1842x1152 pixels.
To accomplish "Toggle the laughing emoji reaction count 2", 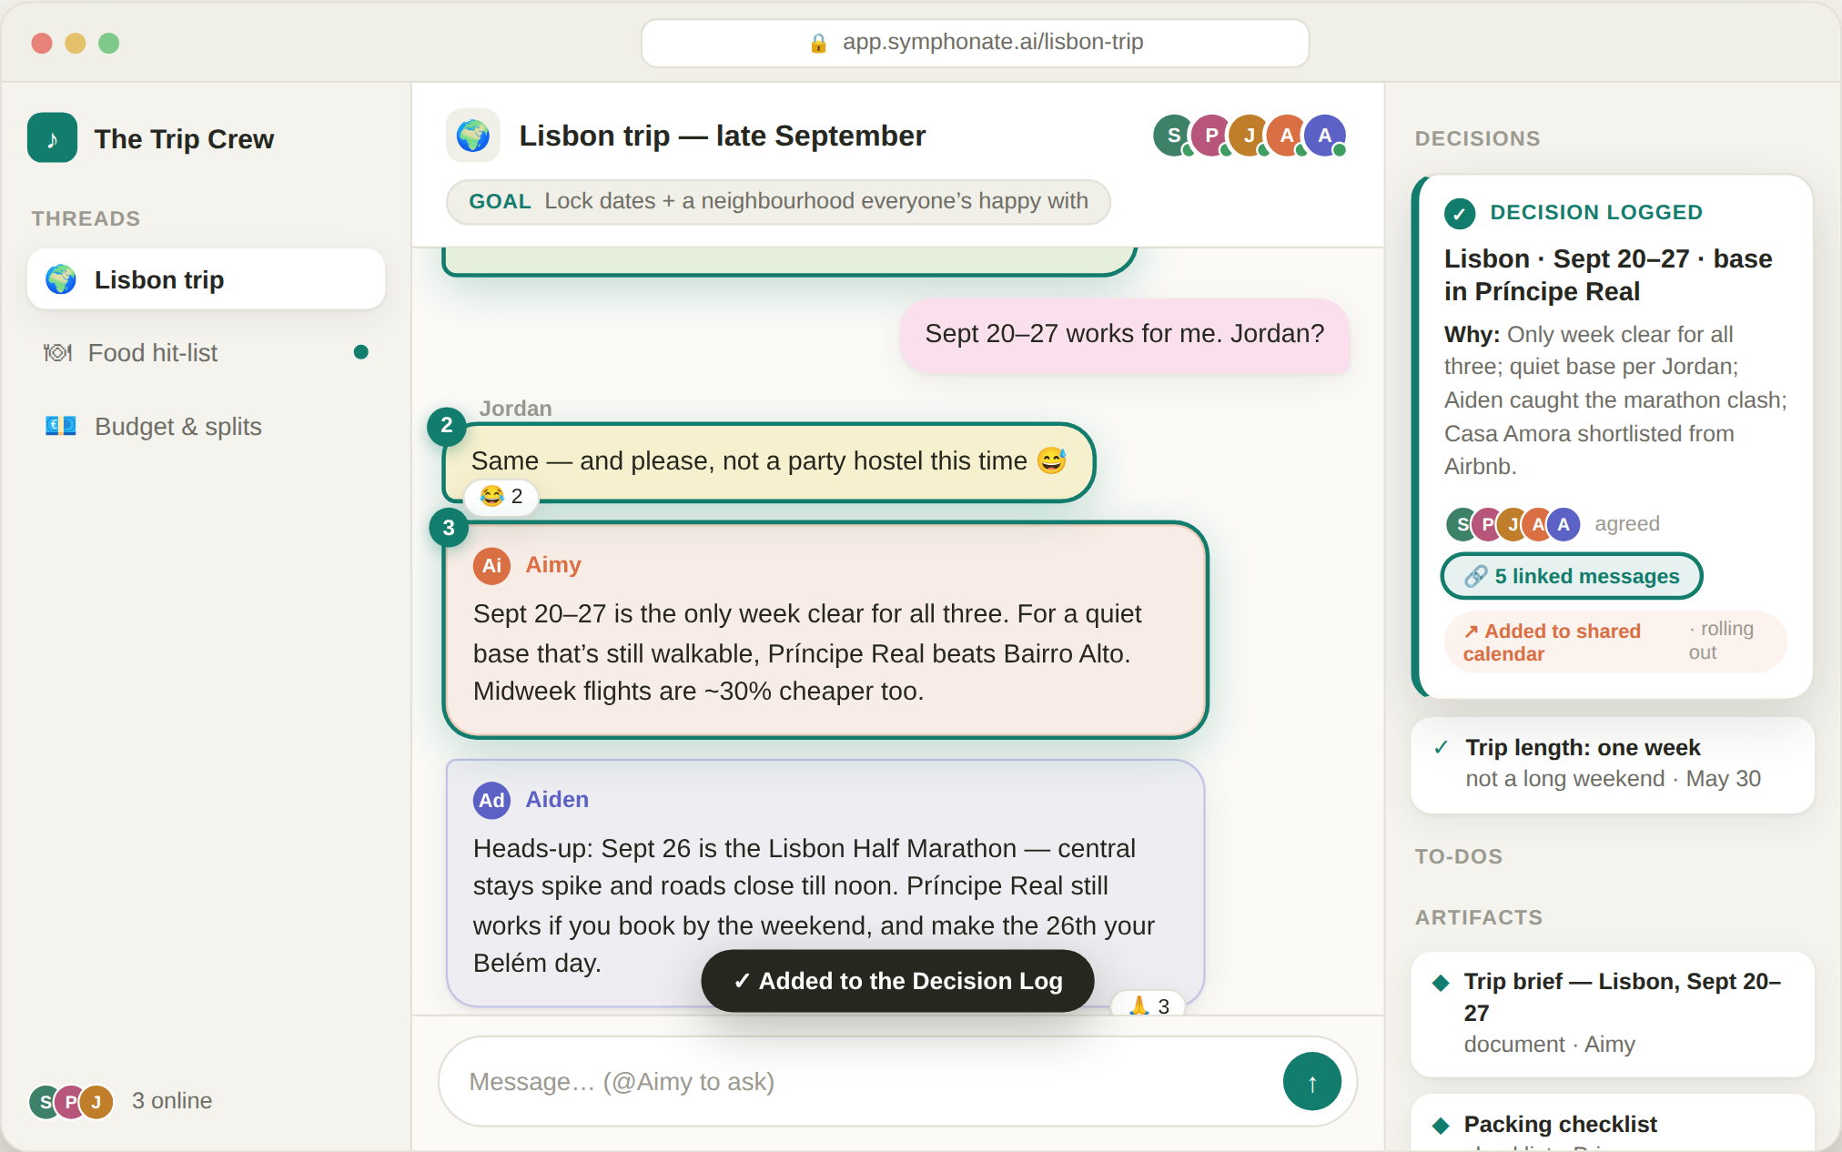I will point(501,496).
